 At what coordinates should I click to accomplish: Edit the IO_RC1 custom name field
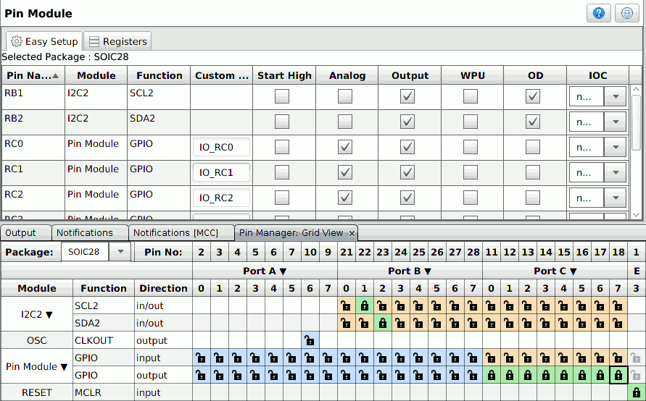coord(221,172)
